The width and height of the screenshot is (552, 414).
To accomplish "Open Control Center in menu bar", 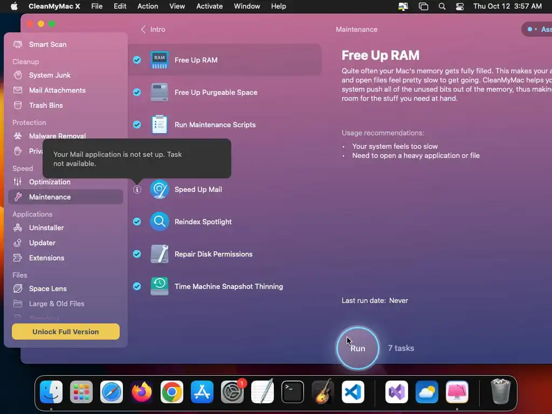I will pos(460,6).
